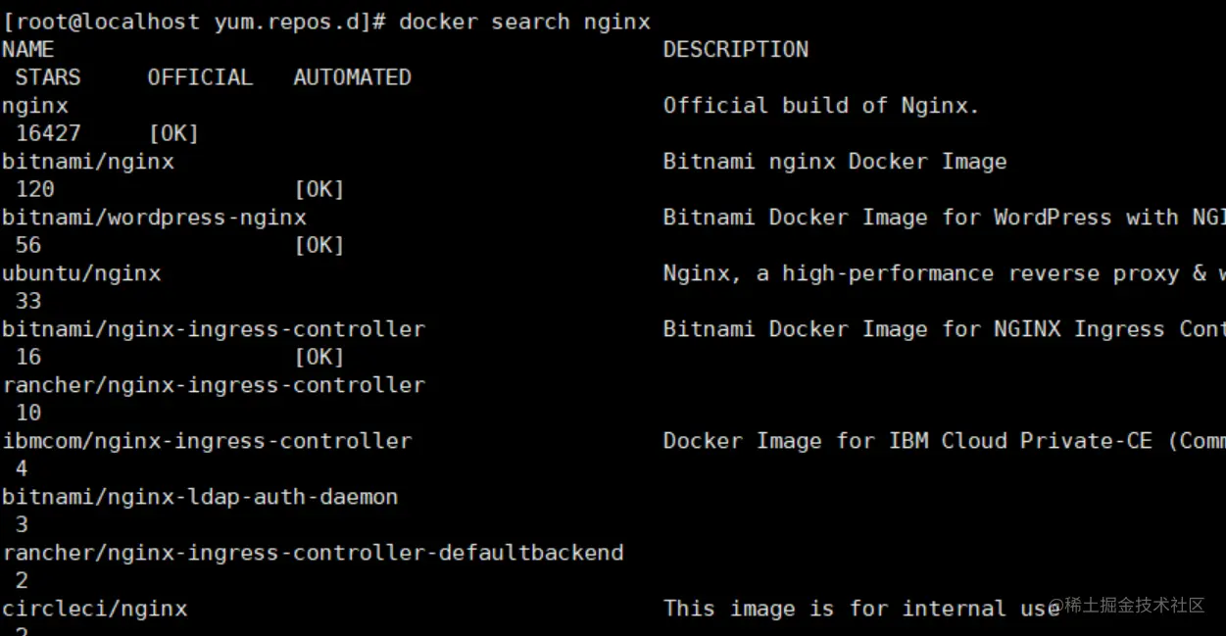This screenshot has width=1226, height=636.
Task: Select the bitnami/nginx image name
Action: pyautogui.click(x=88, y=162)
